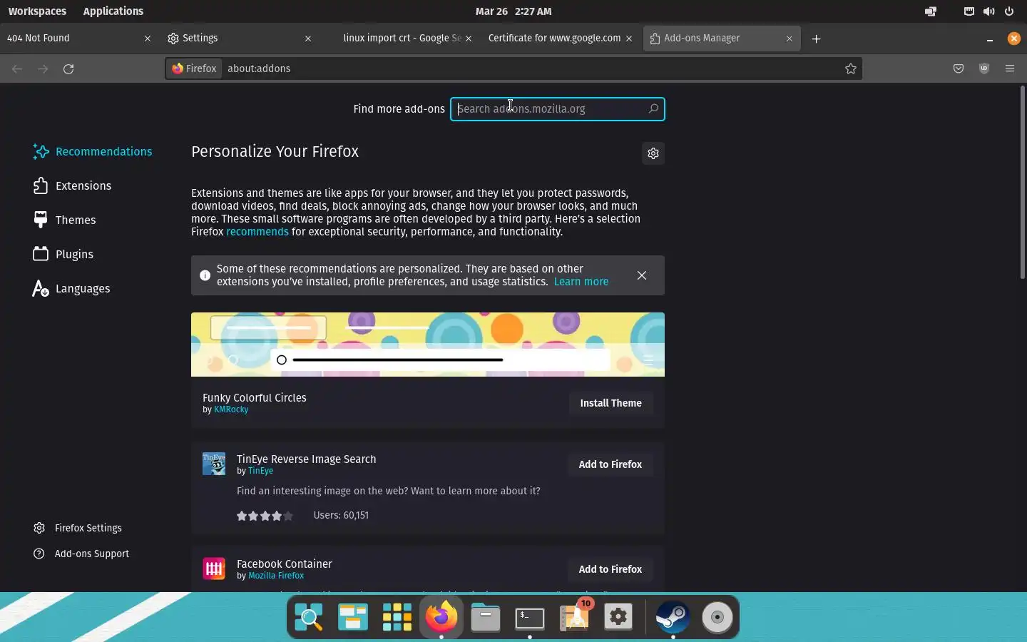This screenshot has width=1027, height=642.
Task: Click the Funky Colorful Circles theme preview
Action: pyautogui.click(x=428, y=345)
